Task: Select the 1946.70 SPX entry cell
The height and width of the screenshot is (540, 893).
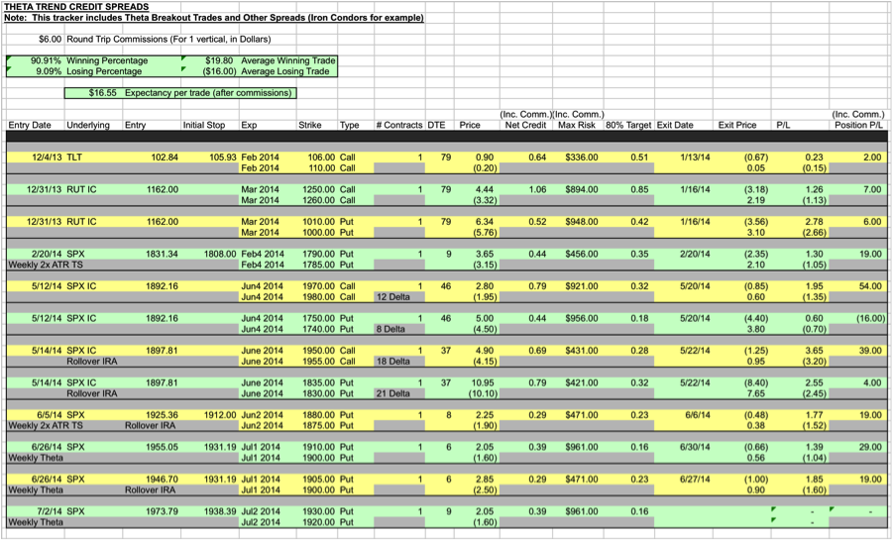Action: (162, 479)
